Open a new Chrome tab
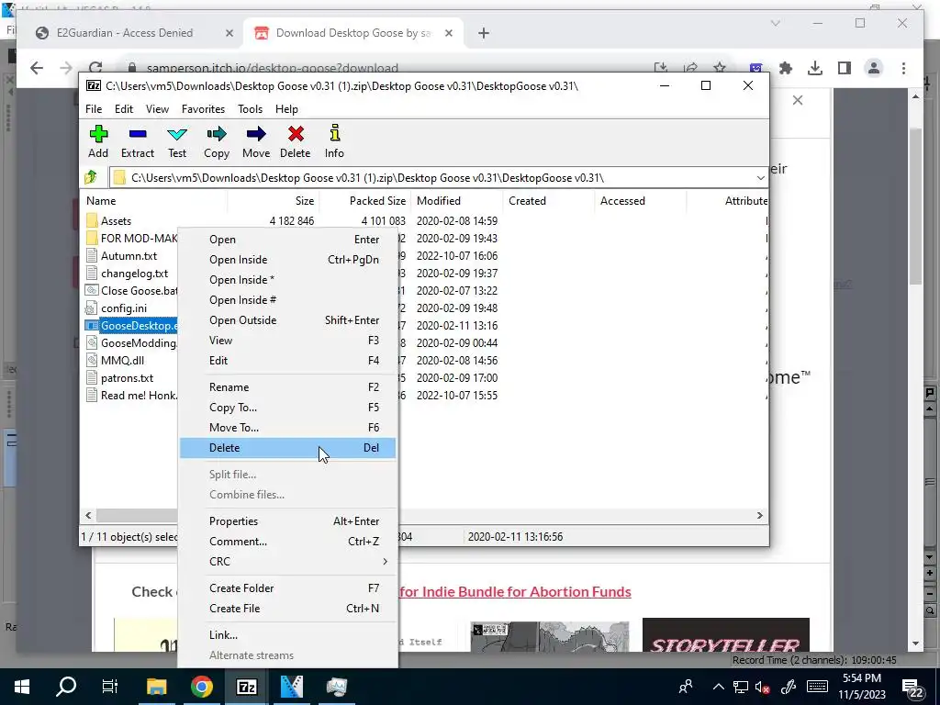The height and width of the screenshot is (705, 940). click(x=484, y=34)
